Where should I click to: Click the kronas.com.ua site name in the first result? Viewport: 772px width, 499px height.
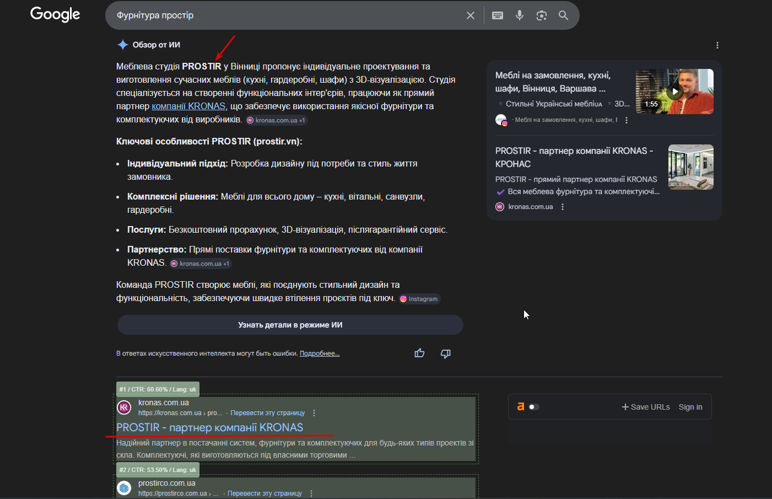point(164,403)
